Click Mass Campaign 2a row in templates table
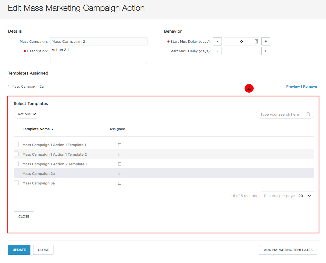The width and height of the screenshot is (326, 263). pos(164,173)
